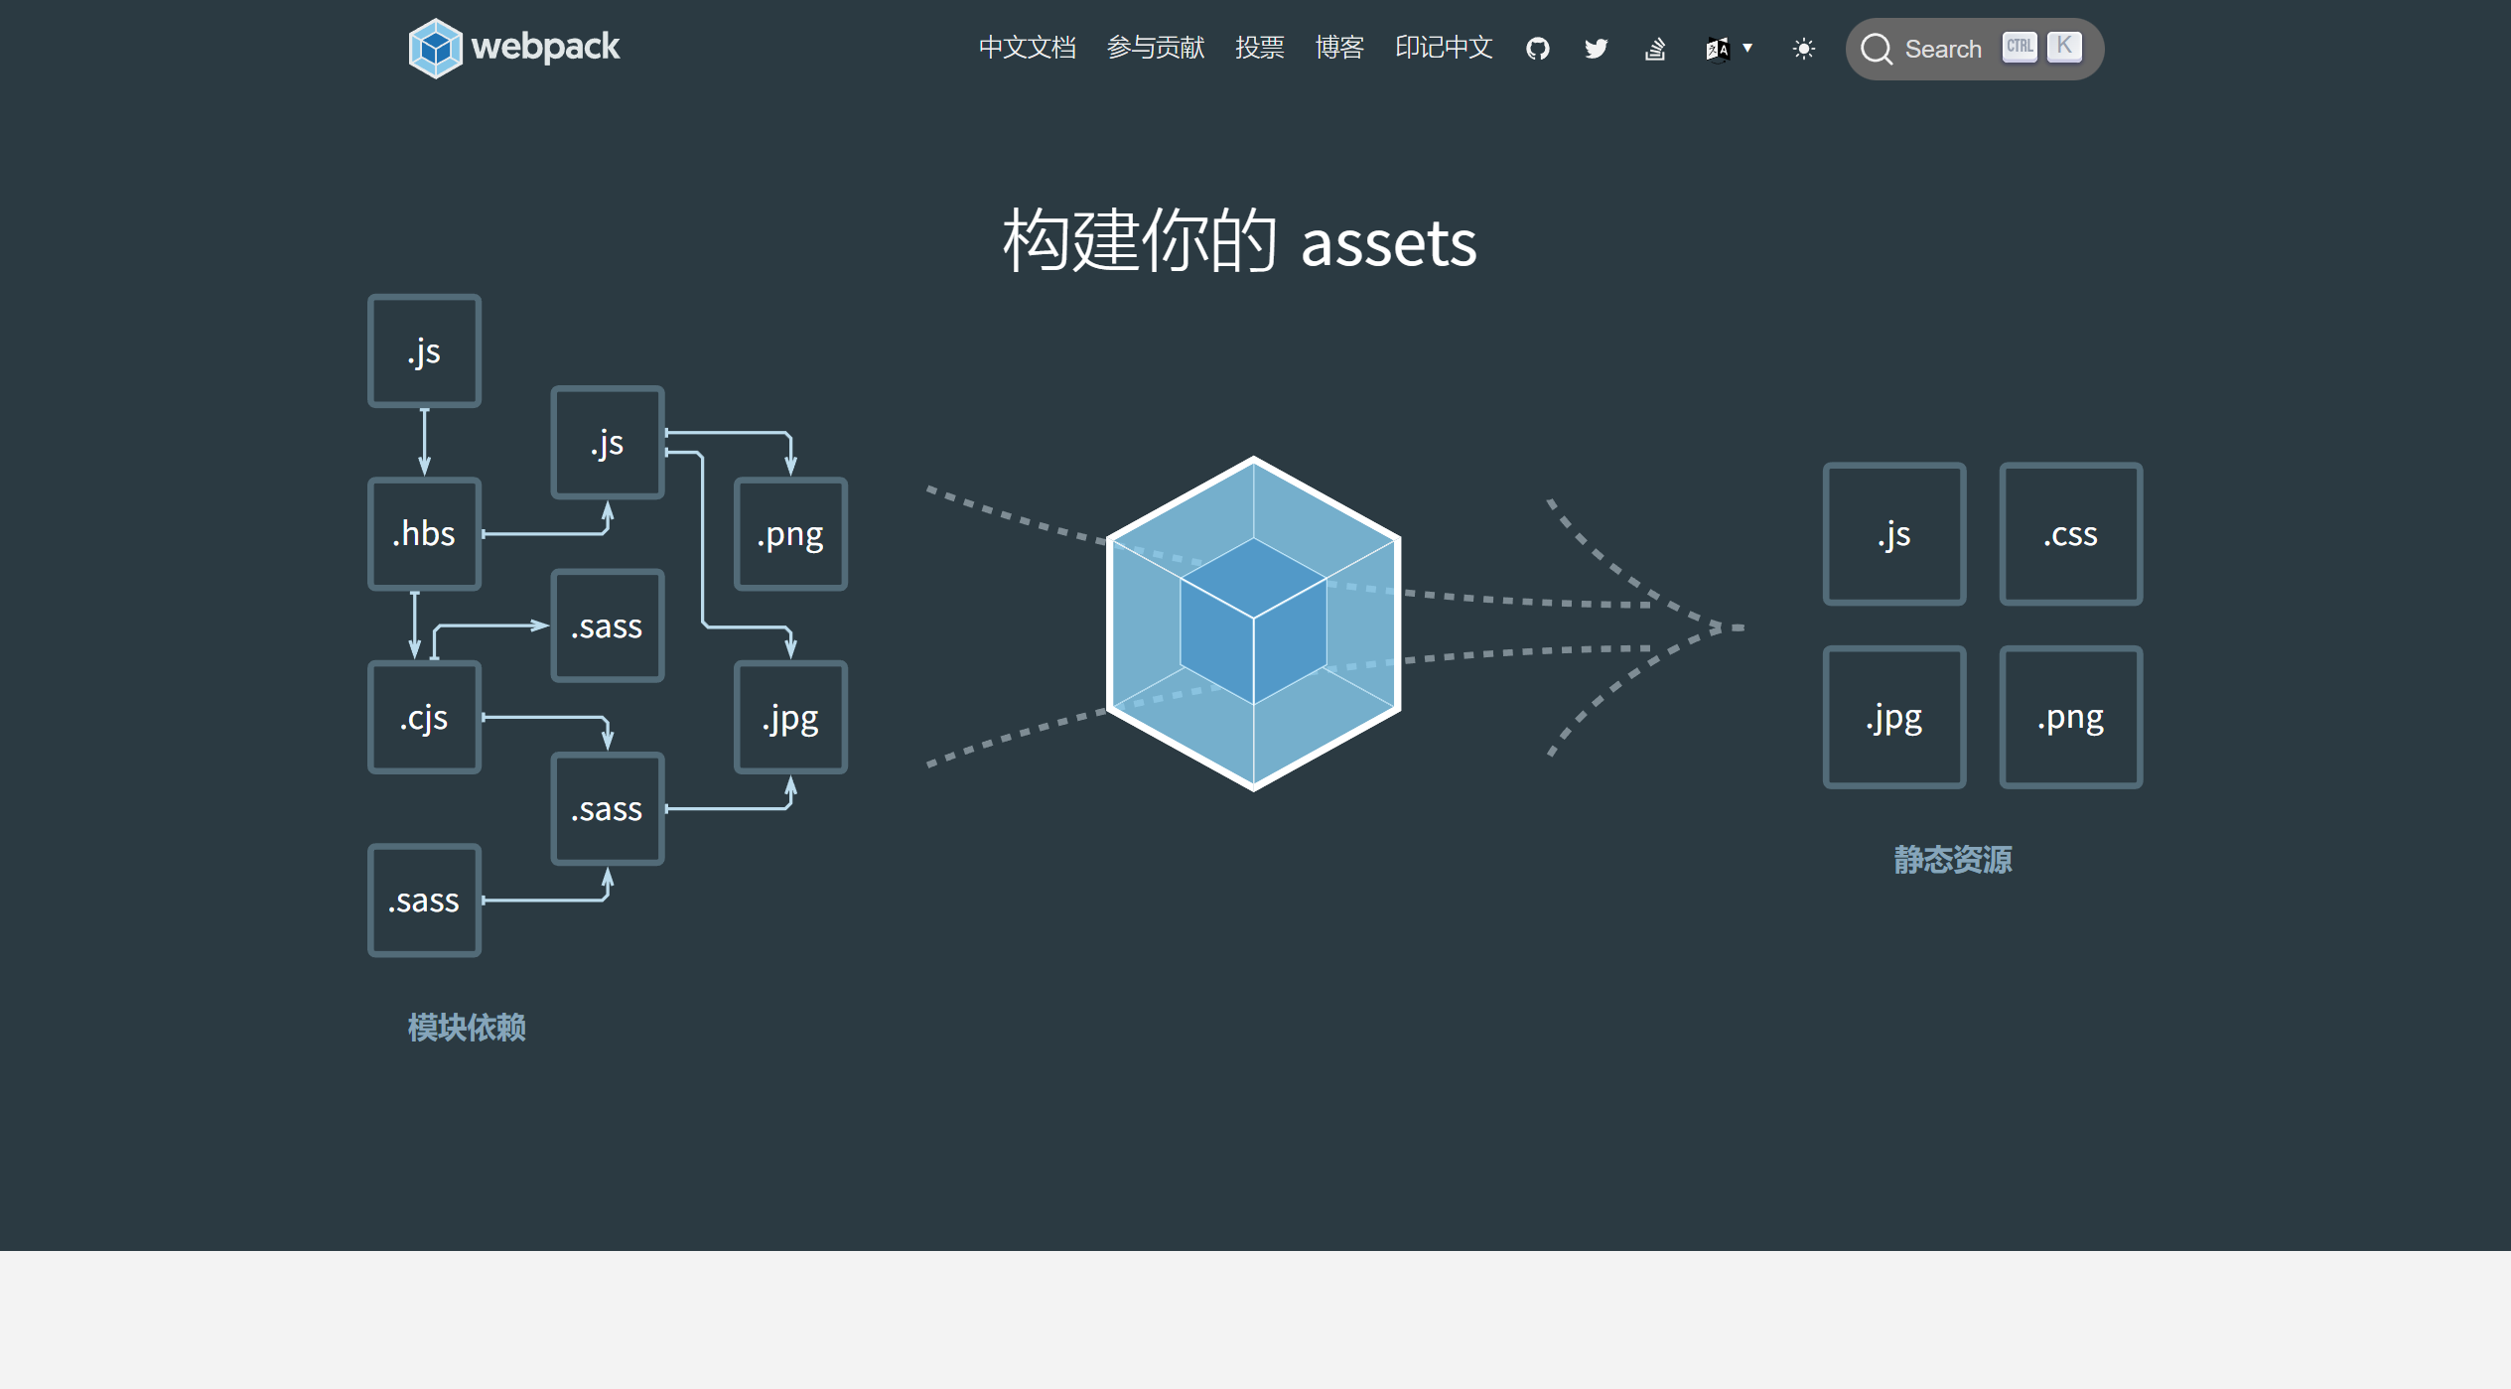Click the K shortcut key badge
The image size is (2511, 1389).
click(x=2064, y=47)
